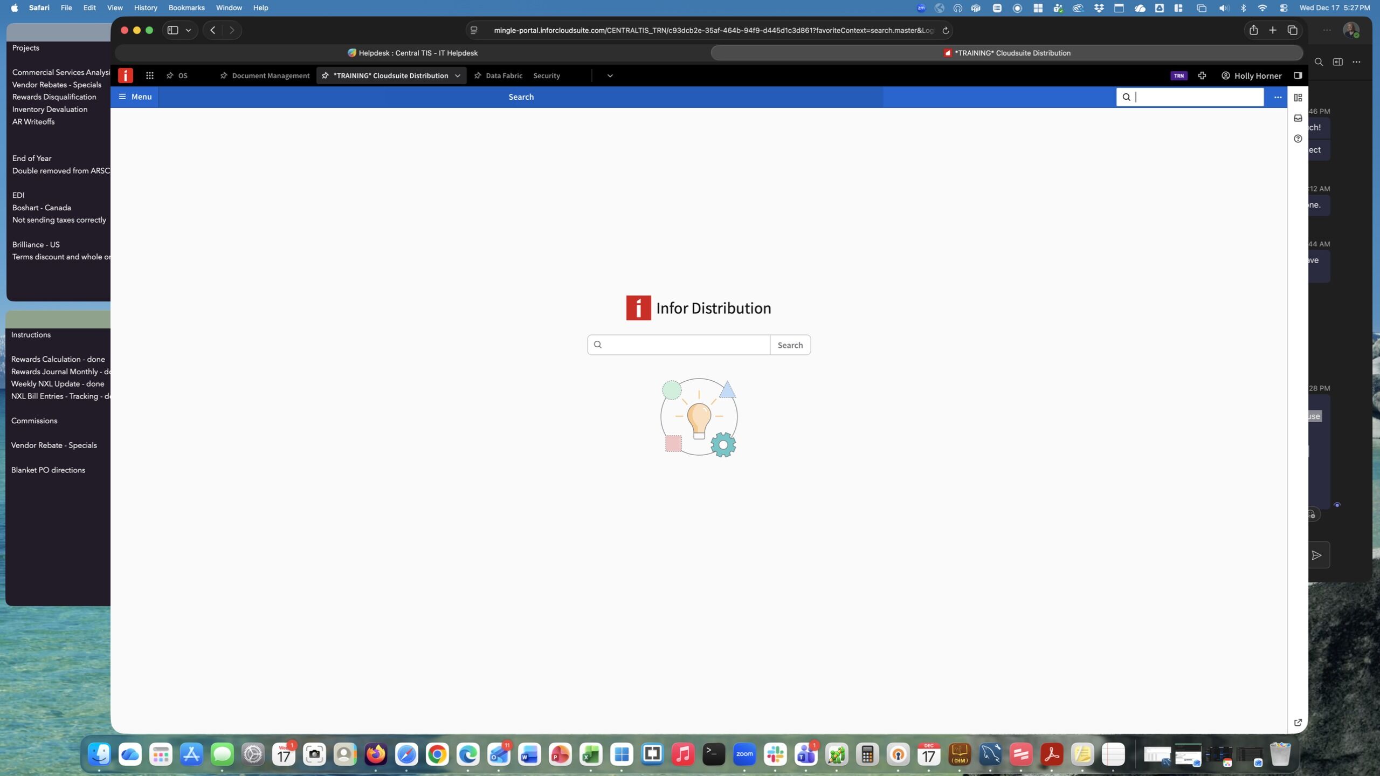Open the compact-view icon in the chat window header
This screenshot has height=776, width=1380.
[1337, 62]
